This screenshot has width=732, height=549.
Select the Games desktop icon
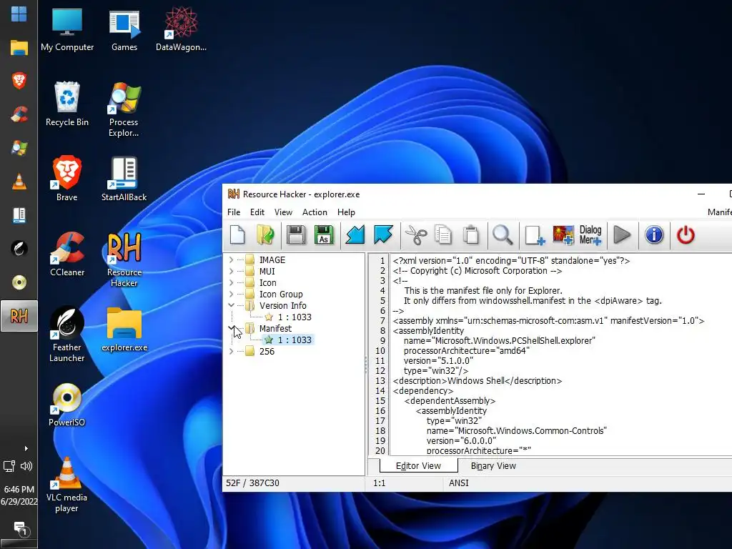pos(124,29)
